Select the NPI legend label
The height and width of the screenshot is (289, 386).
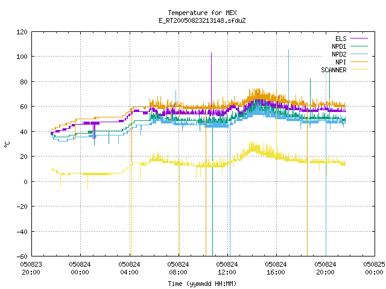click(341, 62)
